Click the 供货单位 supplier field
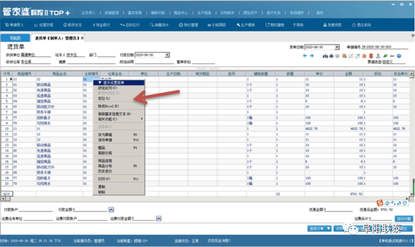Screen dimensions: 415x247 coord(36,55)
